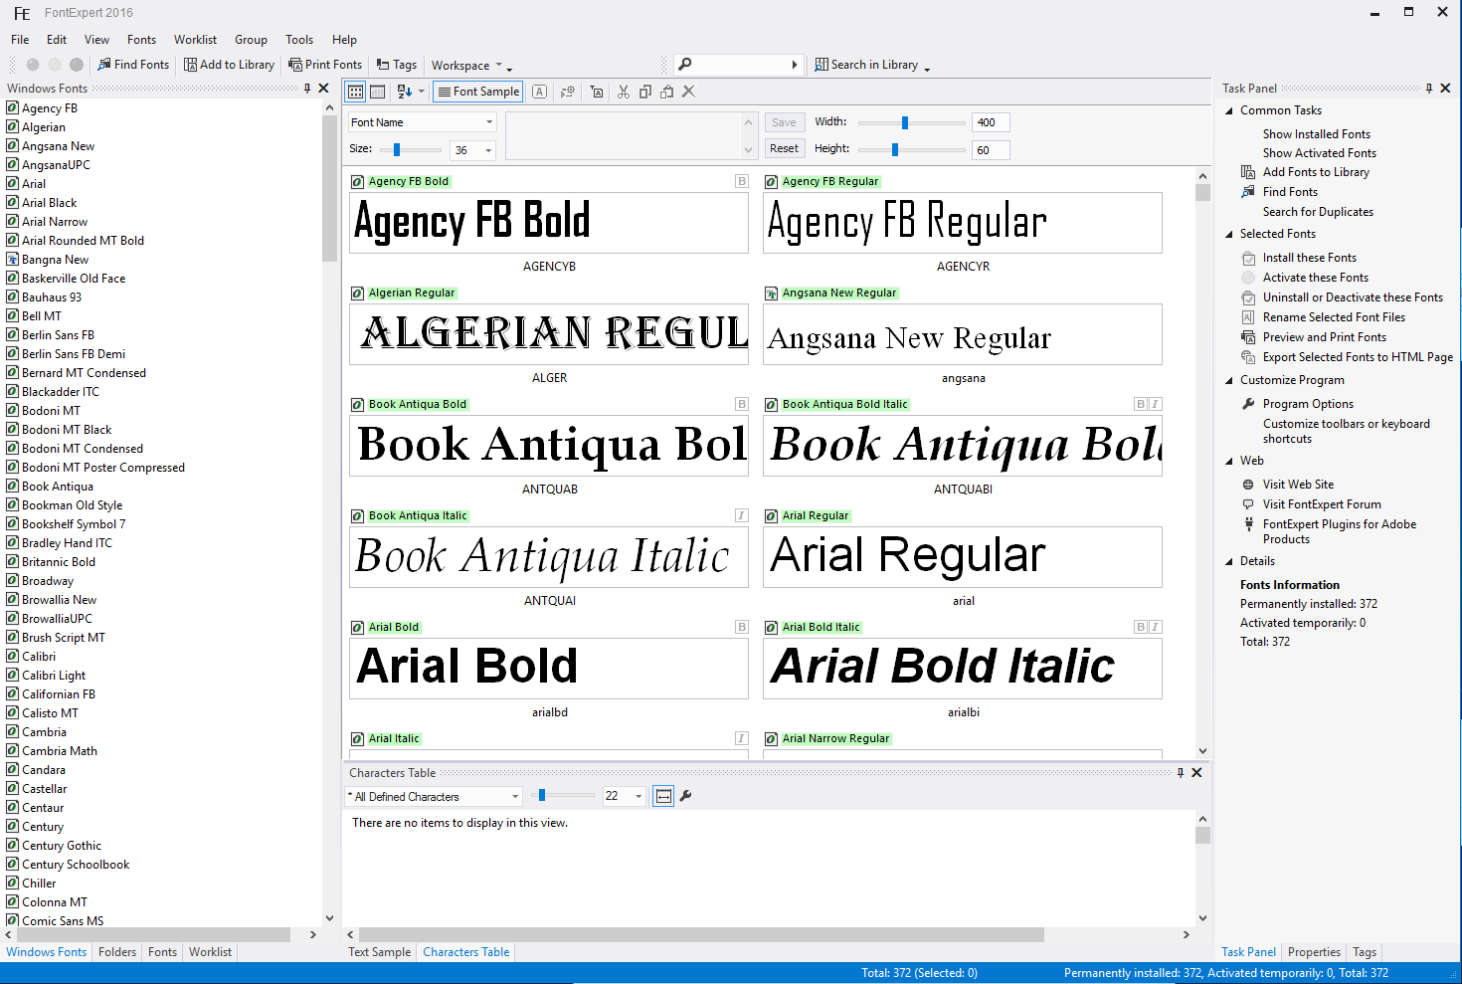Screen dimensions: 1462x984
Task: Switch to large thumbnails view icon
Action: tap(355, 92)
